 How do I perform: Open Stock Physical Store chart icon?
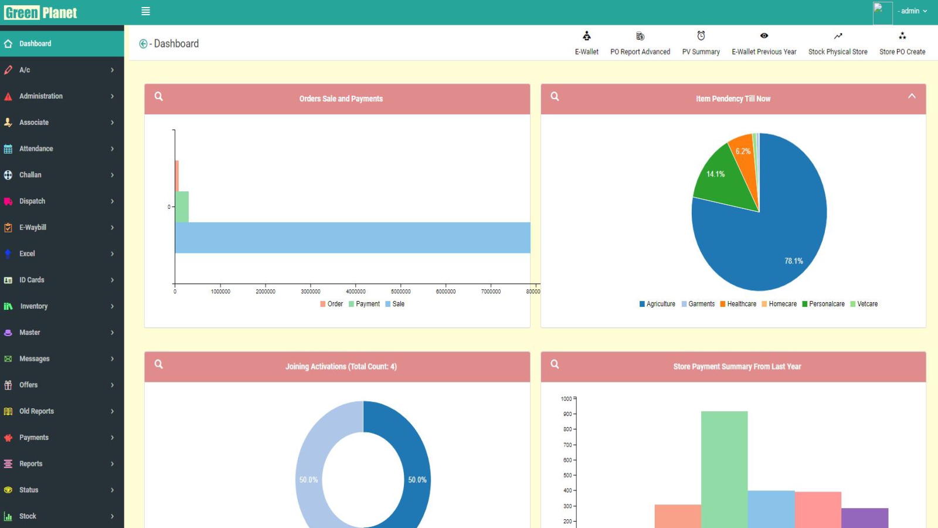pos(838,36)
